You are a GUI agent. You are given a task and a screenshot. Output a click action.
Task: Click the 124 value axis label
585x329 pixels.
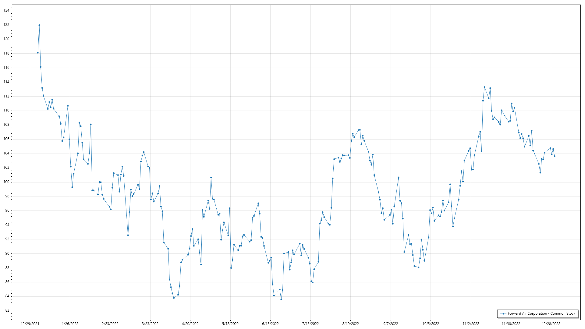coord(6,10)
